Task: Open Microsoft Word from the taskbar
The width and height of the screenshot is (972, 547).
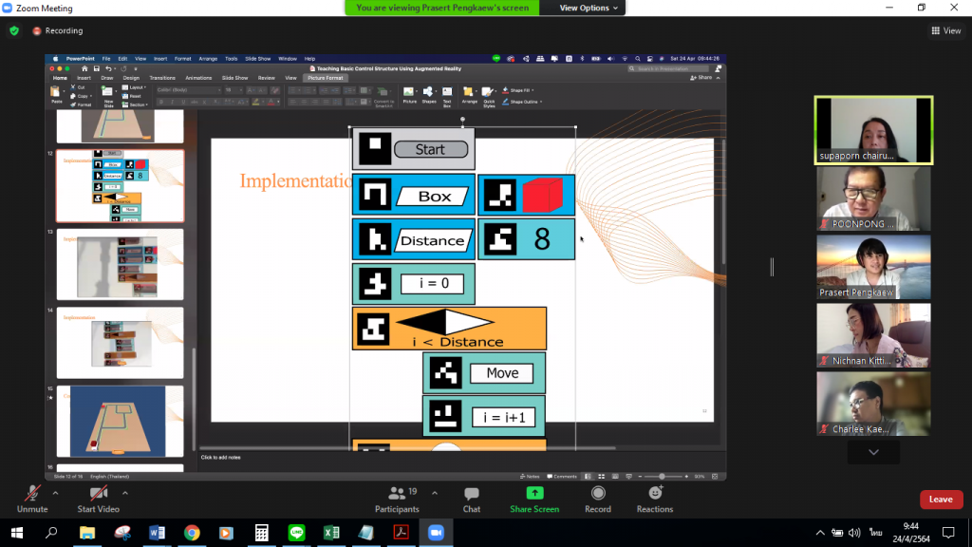Action: pyautogui.click(x=157, y=533)
